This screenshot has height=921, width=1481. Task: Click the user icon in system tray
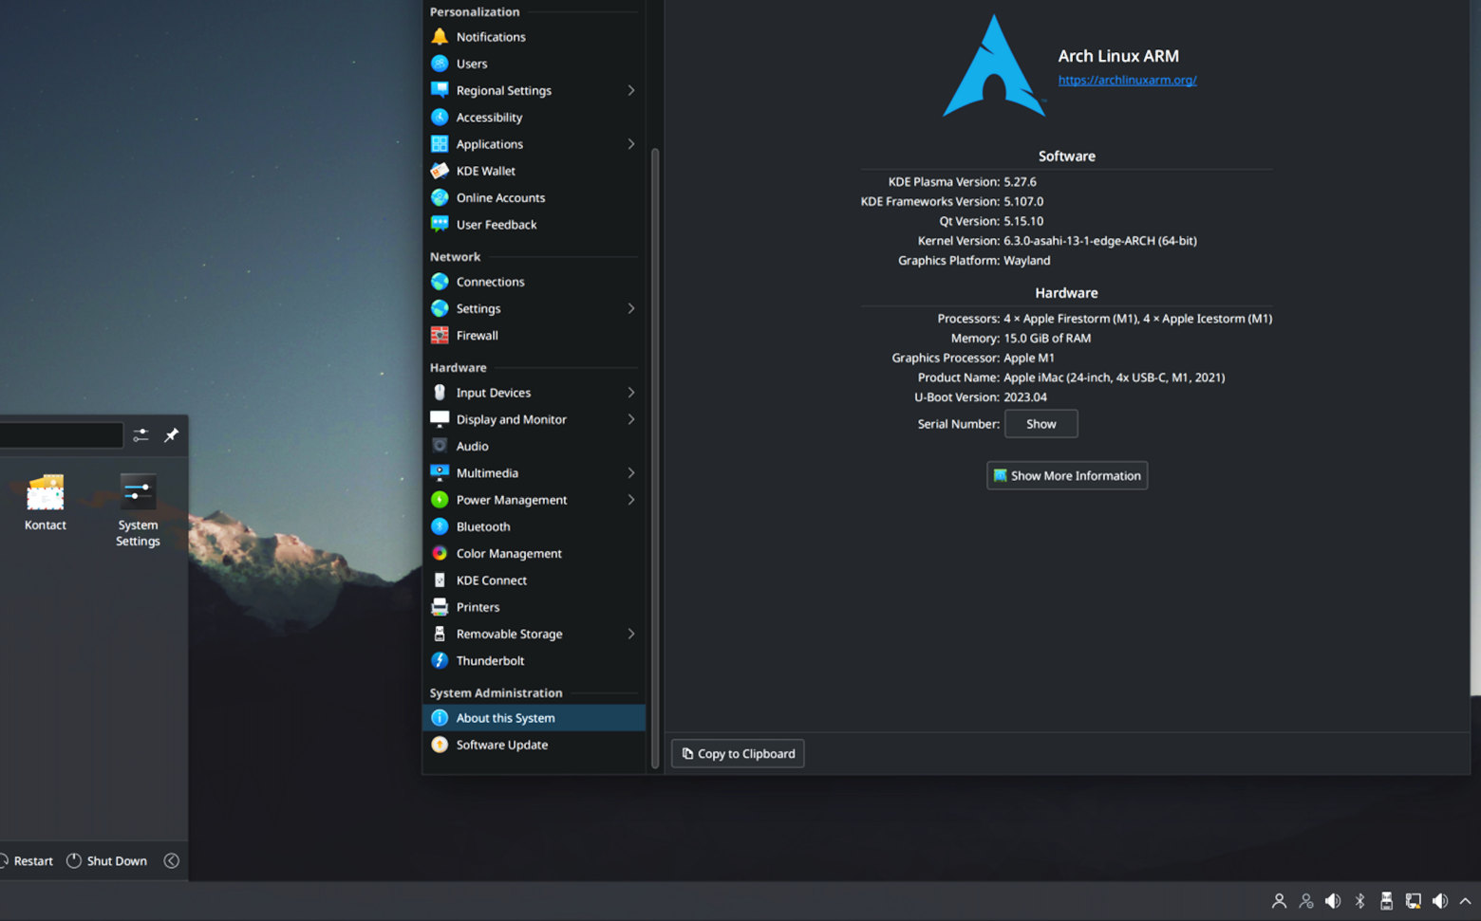coord(1279,901)
